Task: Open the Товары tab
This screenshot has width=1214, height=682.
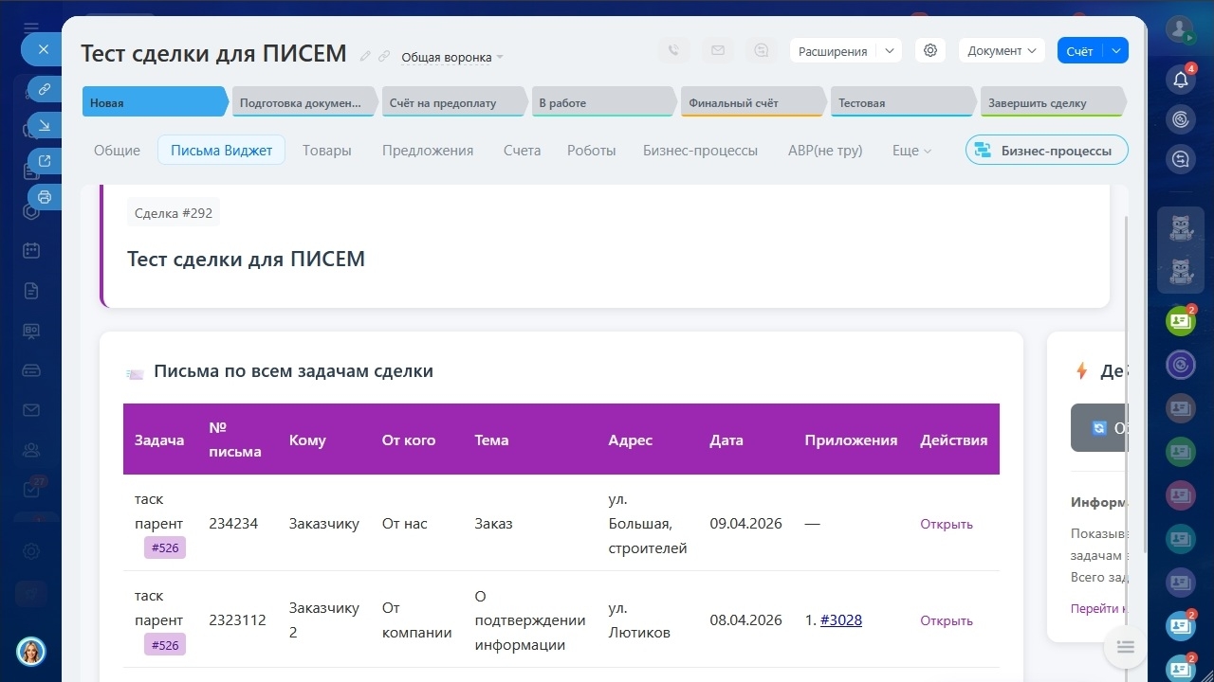Action: tap(327, 151)
